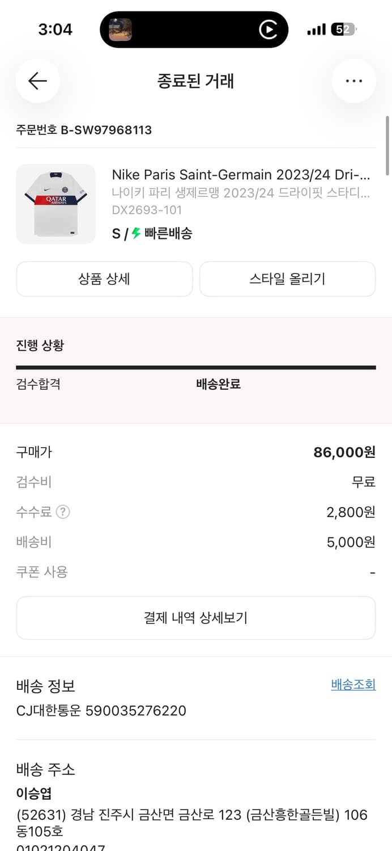Tap the delivery progress bar
The width and height of the screenshot is (392, 851).
click(x=195, y=368)
